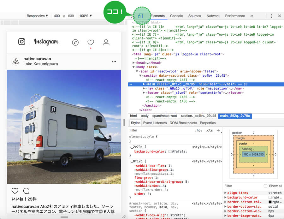Open the 100% zoom dropdown
This screenshot has width=284, height=219.
(86, 16)
